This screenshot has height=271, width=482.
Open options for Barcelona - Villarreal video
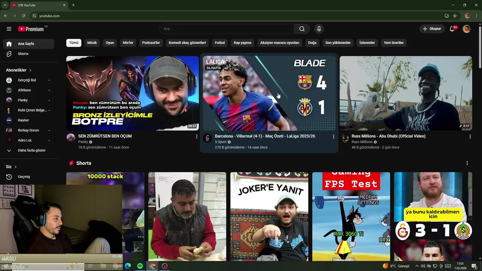[x=333, y=137]
